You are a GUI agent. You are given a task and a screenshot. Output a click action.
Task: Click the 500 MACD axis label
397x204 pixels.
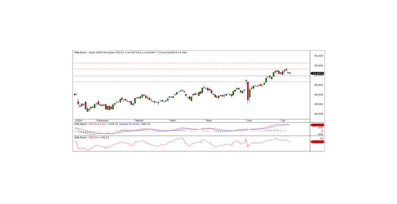(x=321, y=128)
